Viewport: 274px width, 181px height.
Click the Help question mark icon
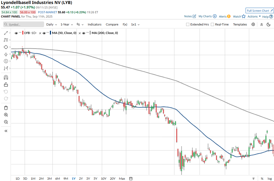click(271, 17)
